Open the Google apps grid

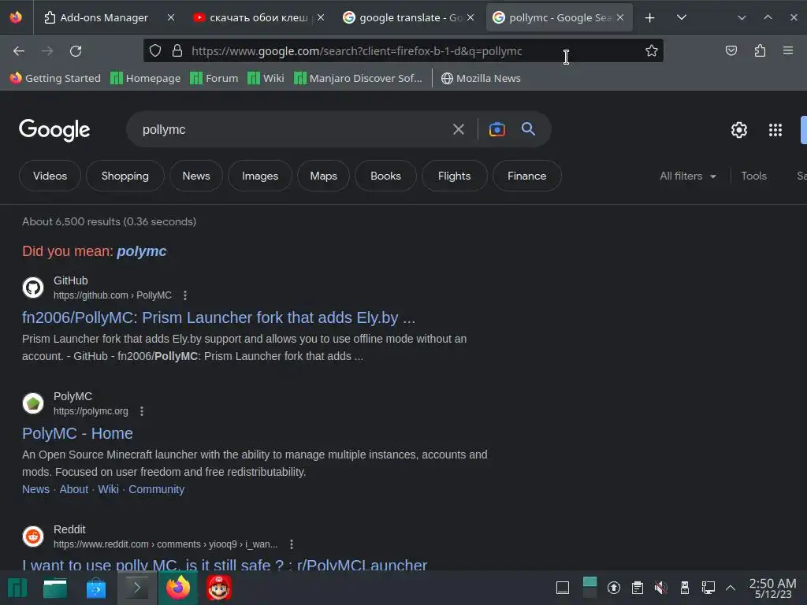775,130
